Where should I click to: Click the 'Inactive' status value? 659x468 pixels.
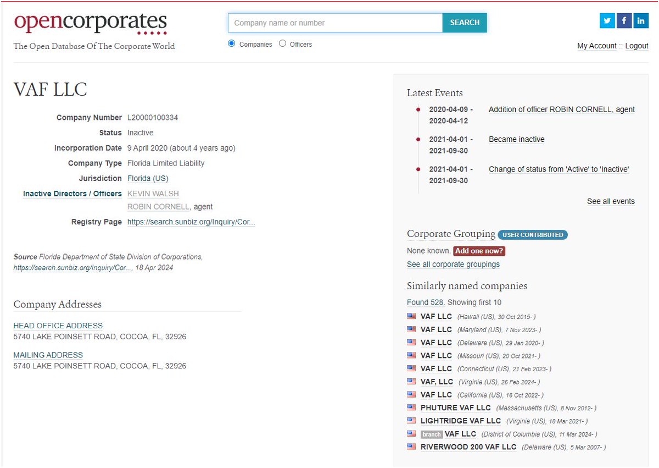tap(141, 133)
